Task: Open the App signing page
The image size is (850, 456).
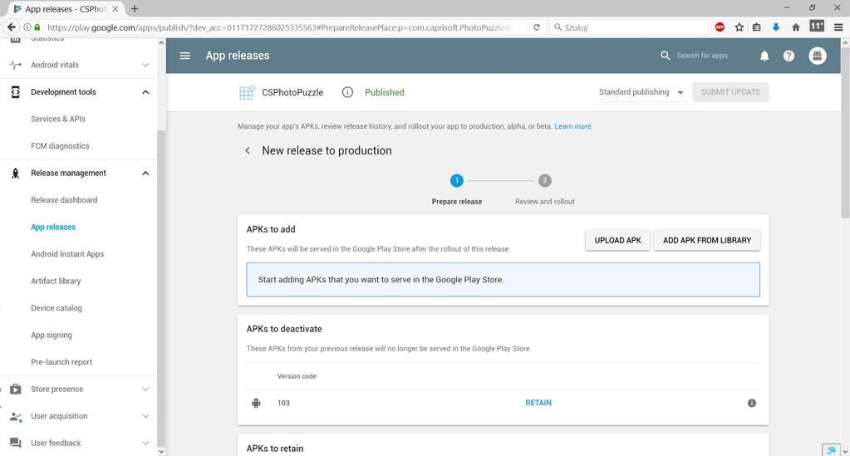Action: coord(52,335)
